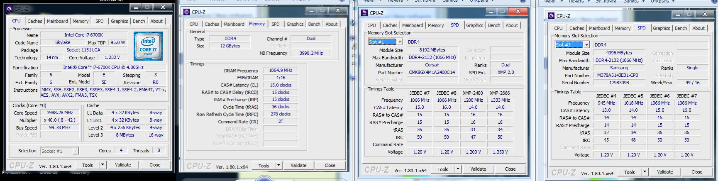Open Memory tab in Slot #3 window
The height and width of the screenshot is (181, 718).
pyautogui.click(x=623, y=28)
